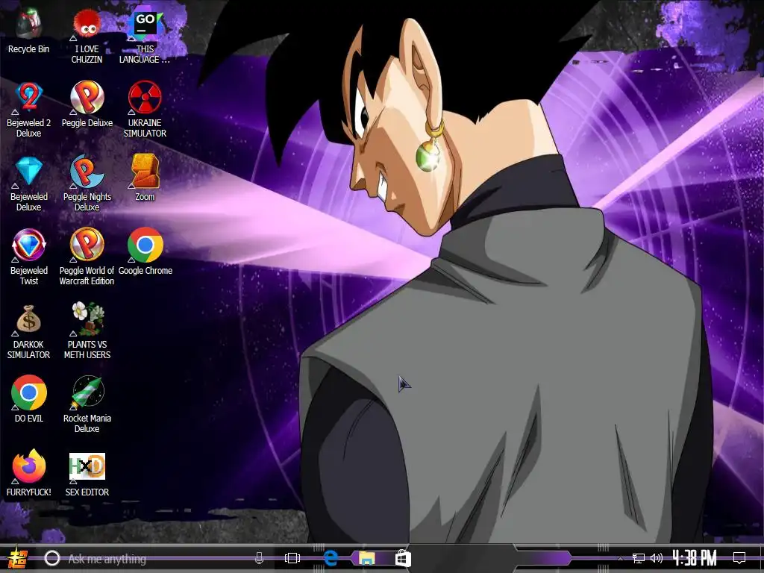Click the UKRAINE SIMULATOR radiation icon
Viewport: 764px width, 573px height.
(145, 98)
